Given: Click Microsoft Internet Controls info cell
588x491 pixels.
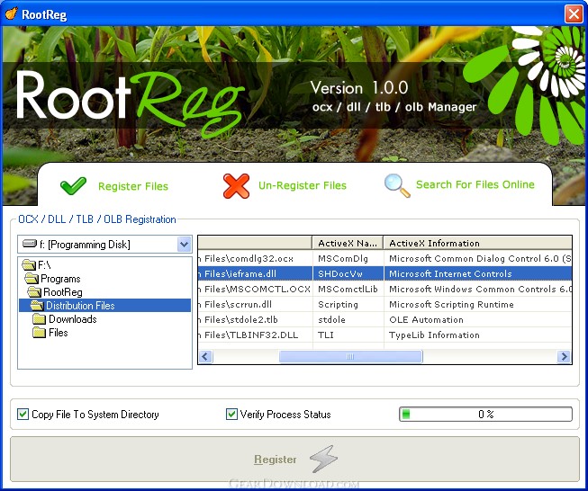Looking at the screenshot, I should [478, 273].
